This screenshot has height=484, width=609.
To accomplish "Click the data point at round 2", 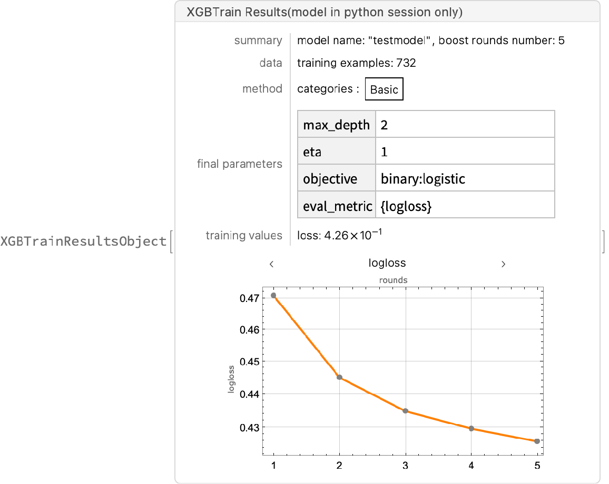I will pyautogui.click(x=339, y=377).
